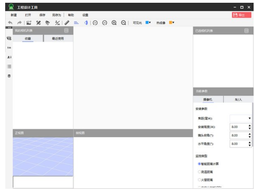Select the person info icon in left sidebar
Image resolution: width=255 pixels, height=195 pixels.
click(x=9, y=57)
